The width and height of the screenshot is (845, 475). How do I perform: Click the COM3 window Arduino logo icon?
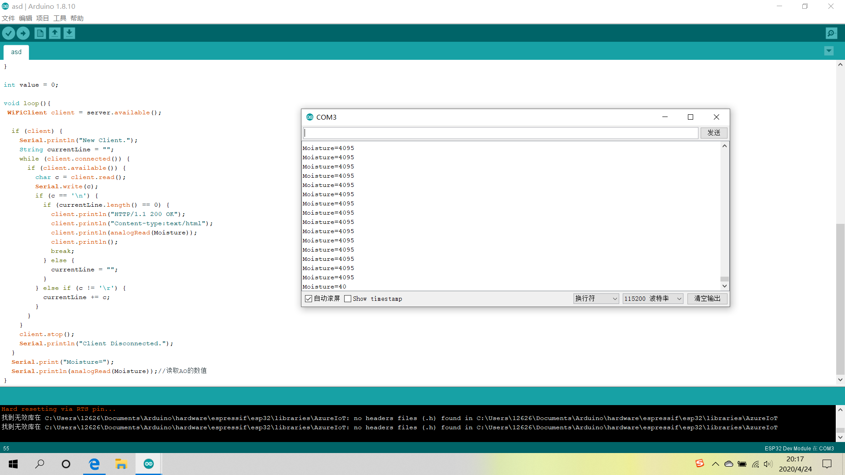point(310,117)
